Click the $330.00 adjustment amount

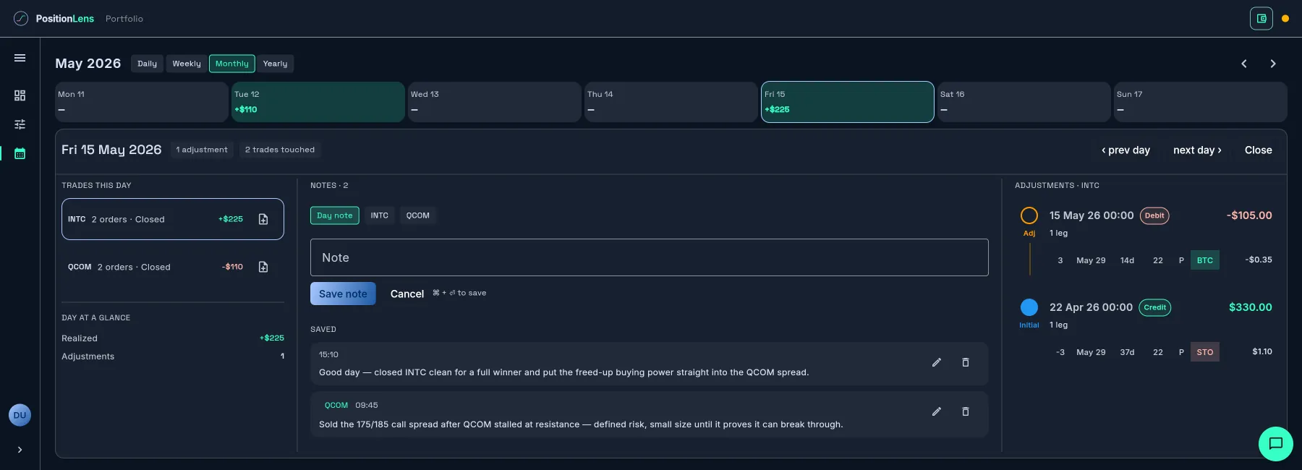click(x=1251, y=307)
